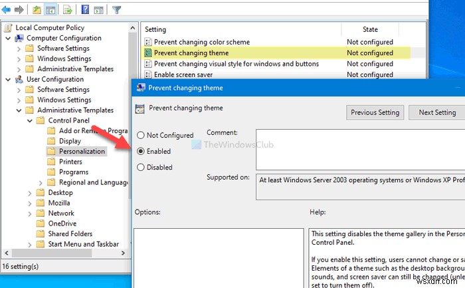This screenshot has width=465, height=288.
Task: Expand Windows Settings under Computer Configuration
Action: coord(19,59)
